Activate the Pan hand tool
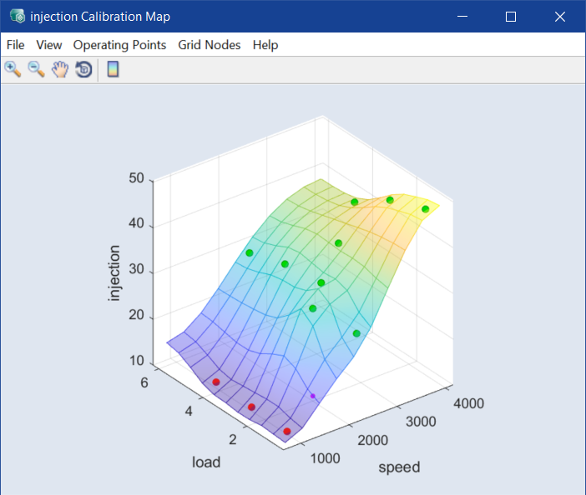This screenshot has width=586, height=495. pos(59,69)
